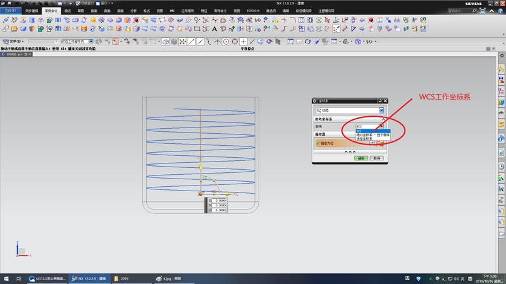Click the 取消 button in the dialog
506x284 pixels.
click(378, 158)
